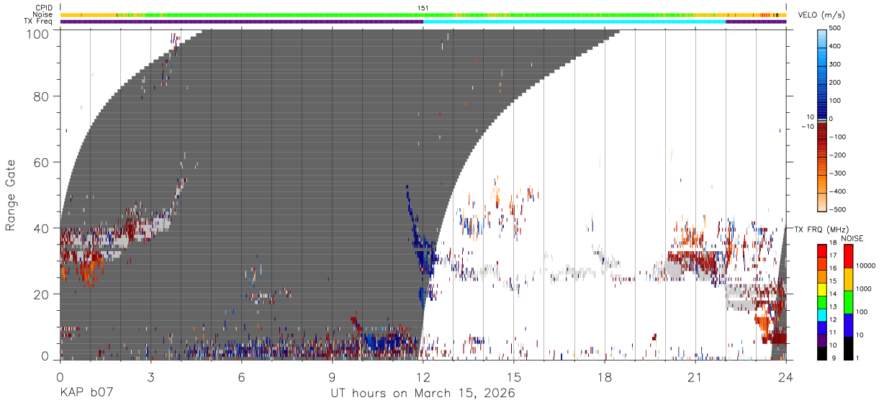The width and height of the screenshot is (884, 408).
Task: Click the 'TX FRQ (MHz)' legend title
Action: (820, 229)
